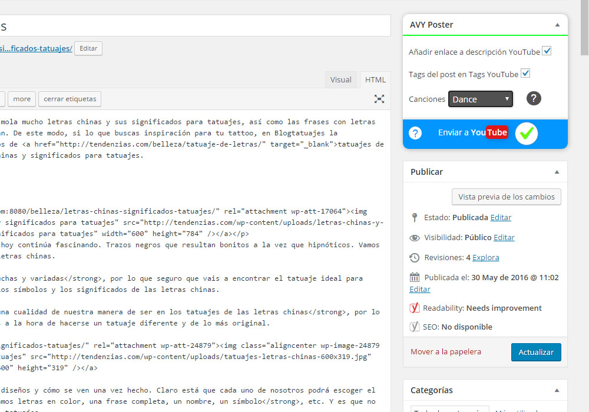
Task: Click the Yoast SEO icon
Action: 414,327
